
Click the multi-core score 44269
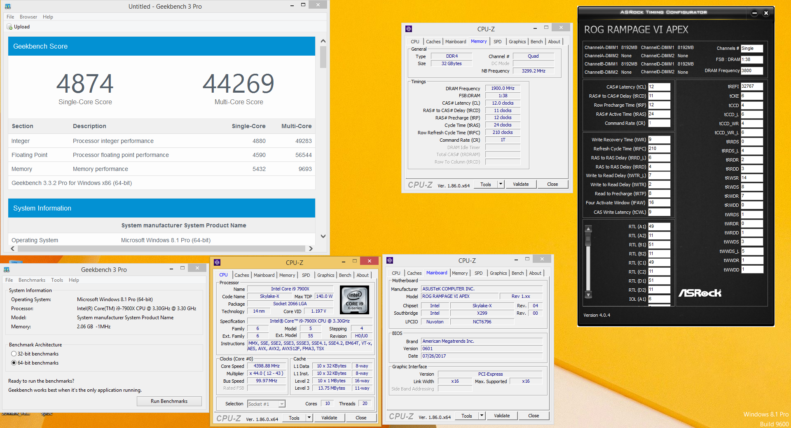[x=239, y=84]
